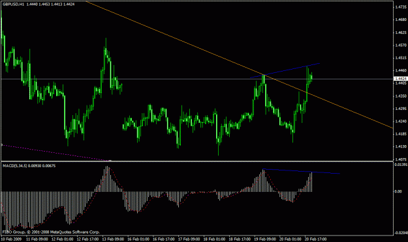Image resolution: width=408 pixels, height=242 pixels.
Task: Click MACD scale value 0.01391
Action: coord(401,165)
